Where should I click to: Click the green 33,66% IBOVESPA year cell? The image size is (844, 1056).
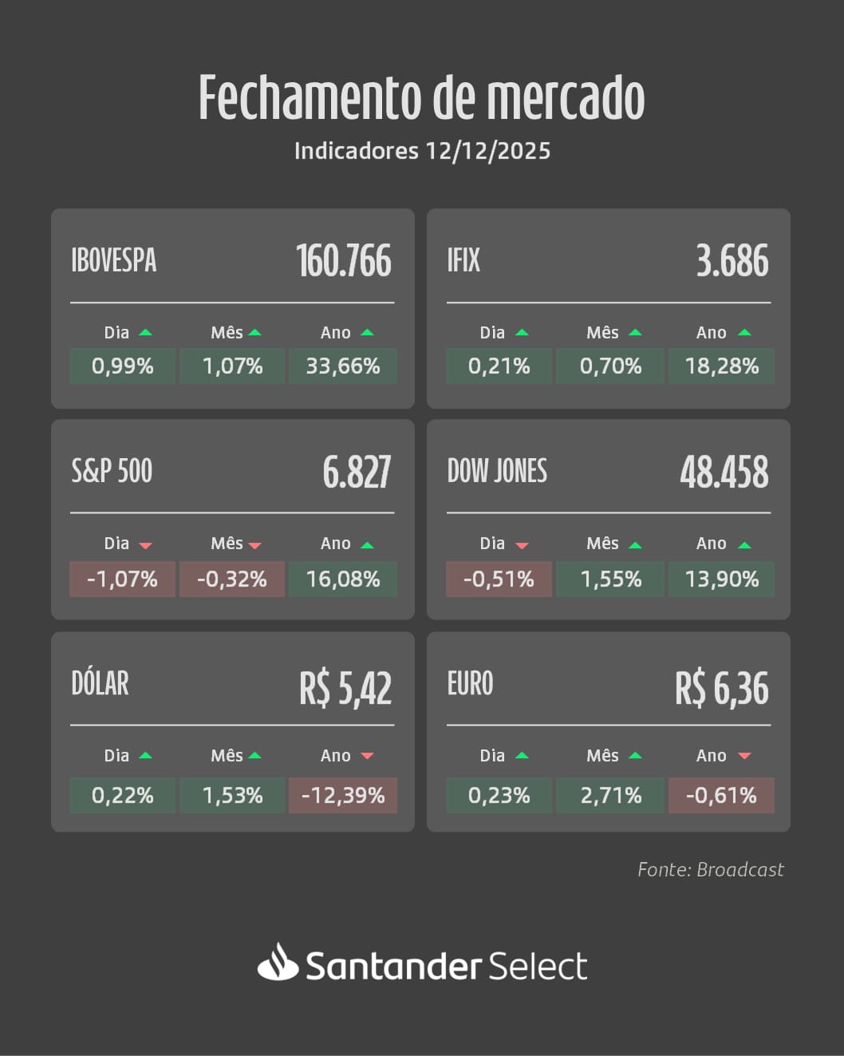coord(343,366)
